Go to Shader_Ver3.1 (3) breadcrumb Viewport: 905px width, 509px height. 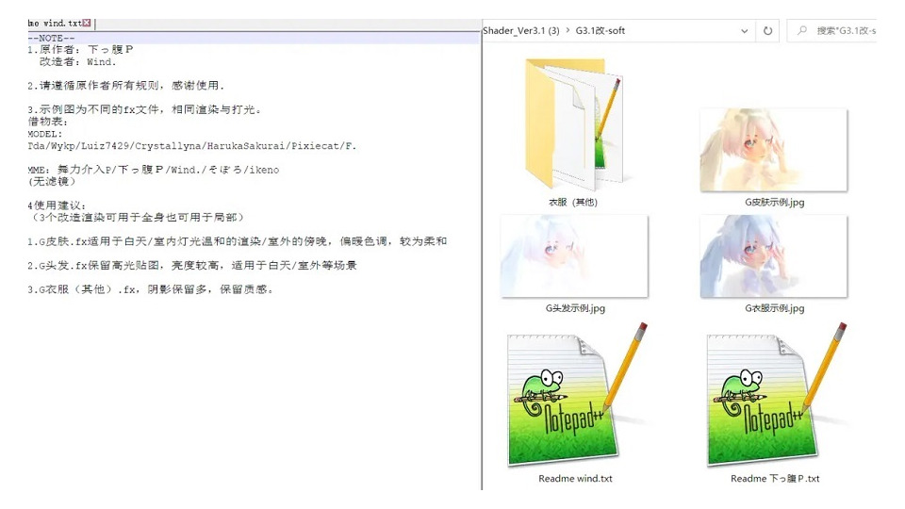(520, 30)
